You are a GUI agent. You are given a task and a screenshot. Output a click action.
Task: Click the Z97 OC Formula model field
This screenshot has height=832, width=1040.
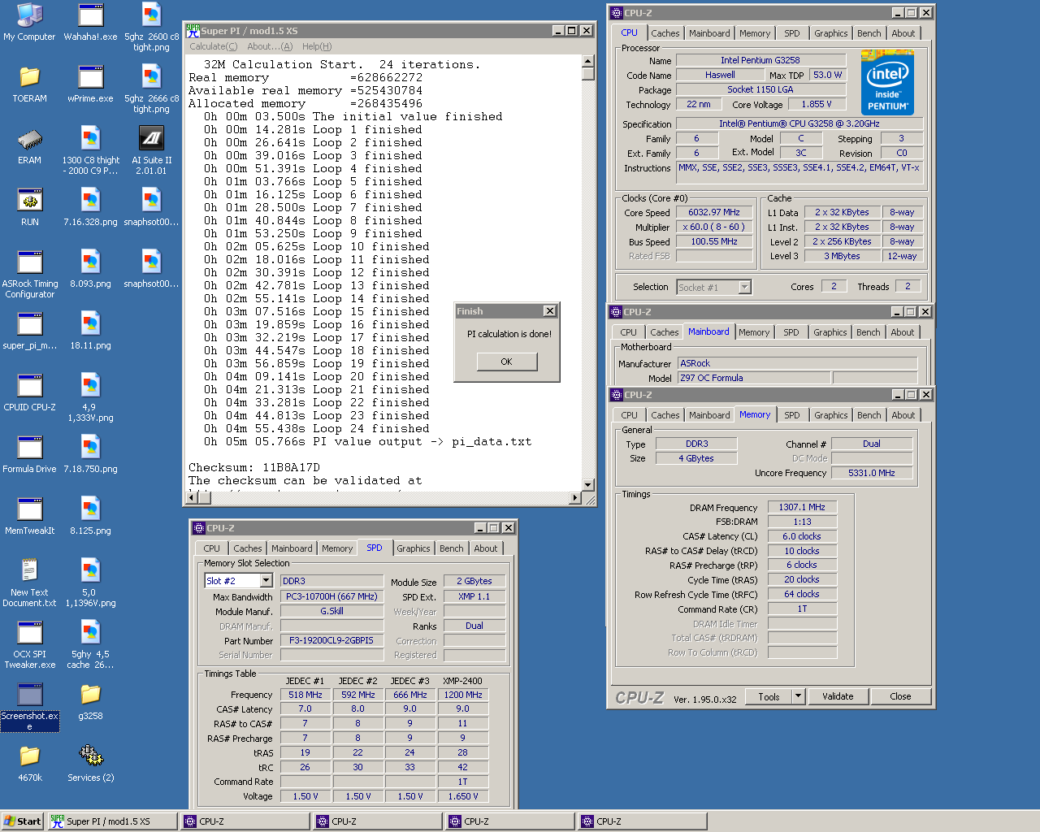tap(754, 378)
